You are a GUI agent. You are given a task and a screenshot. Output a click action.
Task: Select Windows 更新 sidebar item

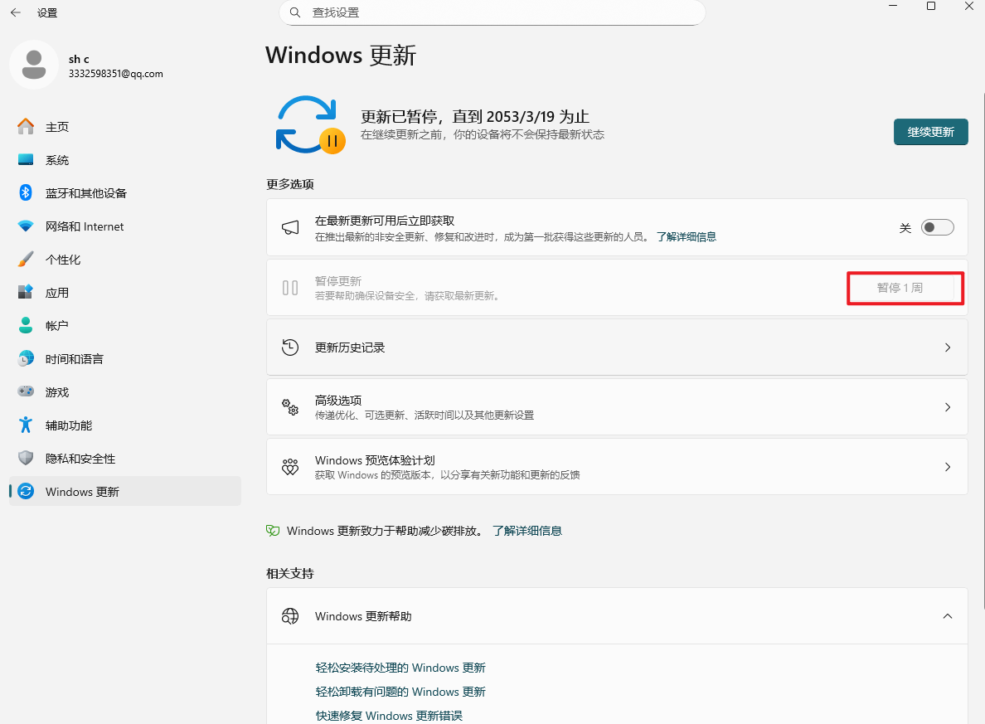coord(125,492)
